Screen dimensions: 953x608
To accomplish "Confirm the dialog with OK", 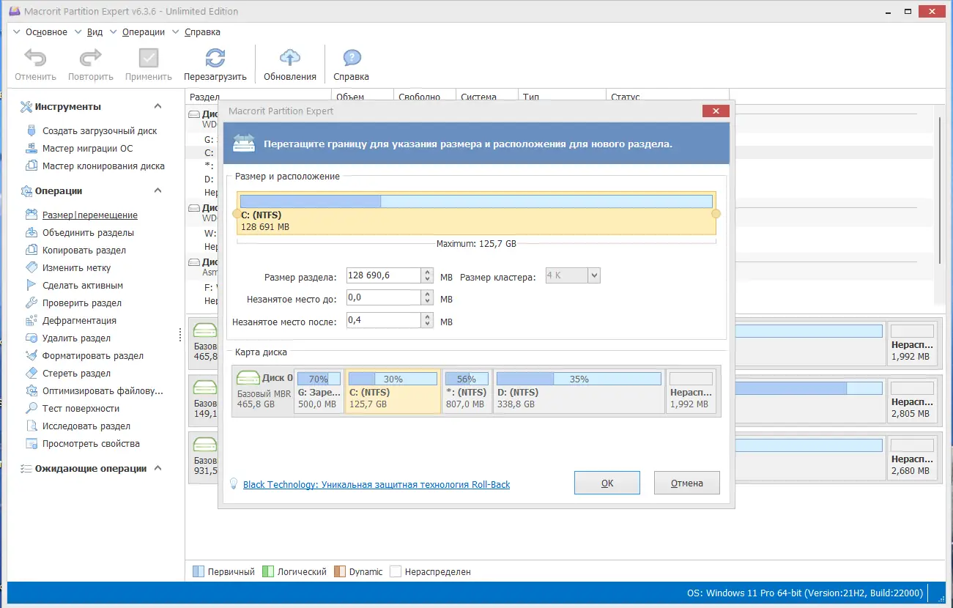I will click(x=607, y=483).
